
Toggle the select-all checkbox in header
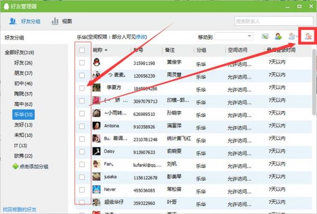(x=82, y=50)
